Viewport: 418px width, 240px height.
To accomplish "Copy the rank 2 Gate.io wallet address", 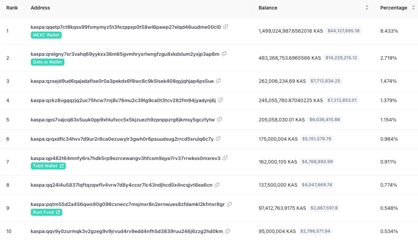I will 224,54.
